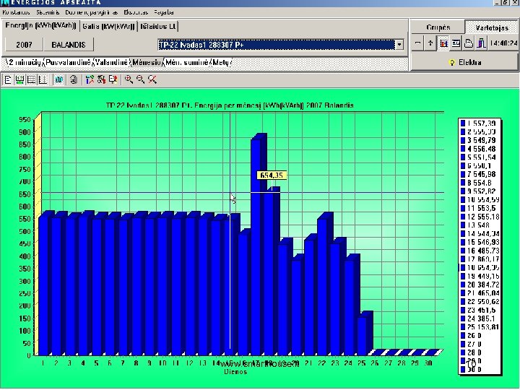520x390 pixels.
Task: Select the 2 minučių interval tab
Action: click(25, 62)
